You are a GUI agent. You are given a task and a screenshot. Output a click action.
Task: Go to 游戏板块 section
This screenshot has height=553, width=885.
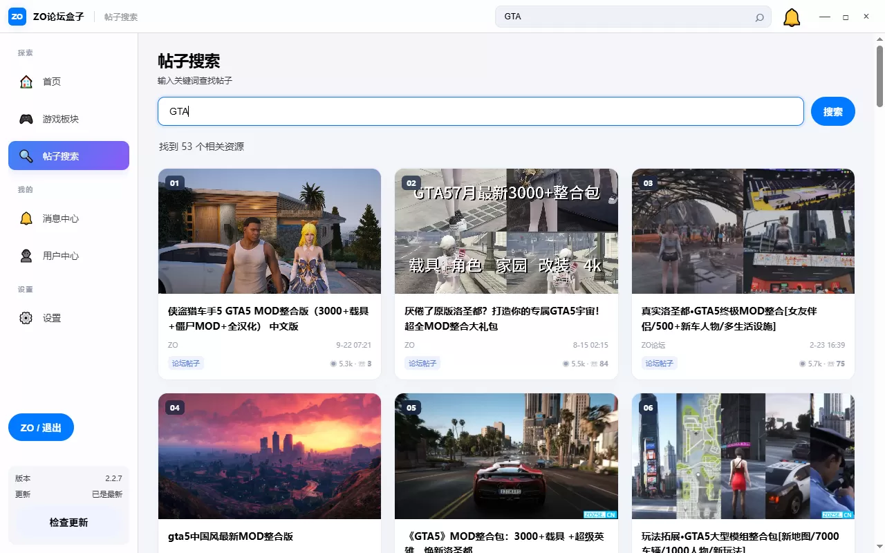point(68,119)
